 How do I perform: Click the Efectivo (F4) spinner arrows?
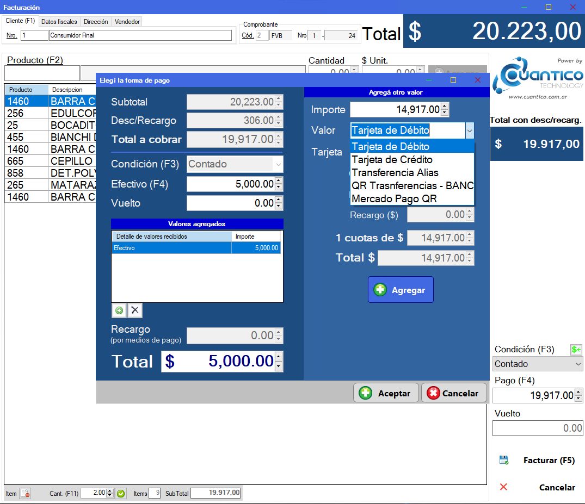(279, 184)
